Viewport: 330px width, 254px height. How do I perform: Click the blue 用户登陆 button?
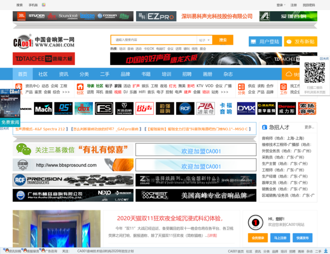(x=265, y=42)
